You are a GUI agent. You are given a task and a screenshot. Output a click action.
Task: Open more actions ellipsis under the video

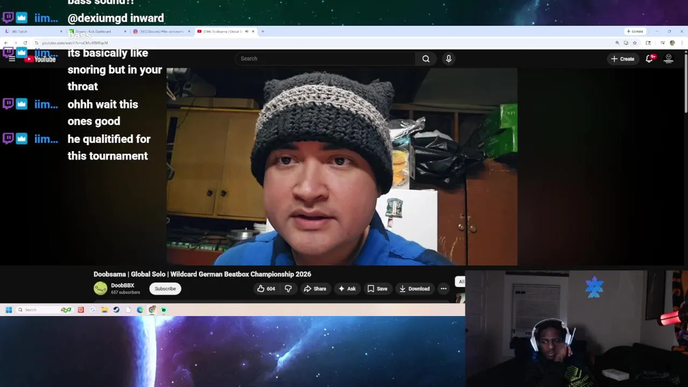[443, 289]
